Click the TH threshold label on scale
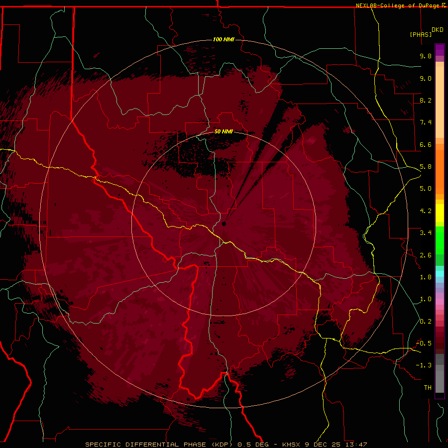448x448 pixels. click(428, 388)
